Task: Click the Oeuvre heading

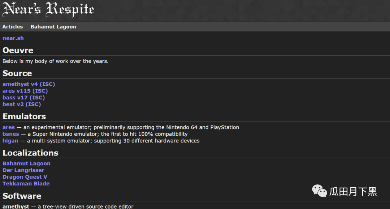Action: [18, 50]
